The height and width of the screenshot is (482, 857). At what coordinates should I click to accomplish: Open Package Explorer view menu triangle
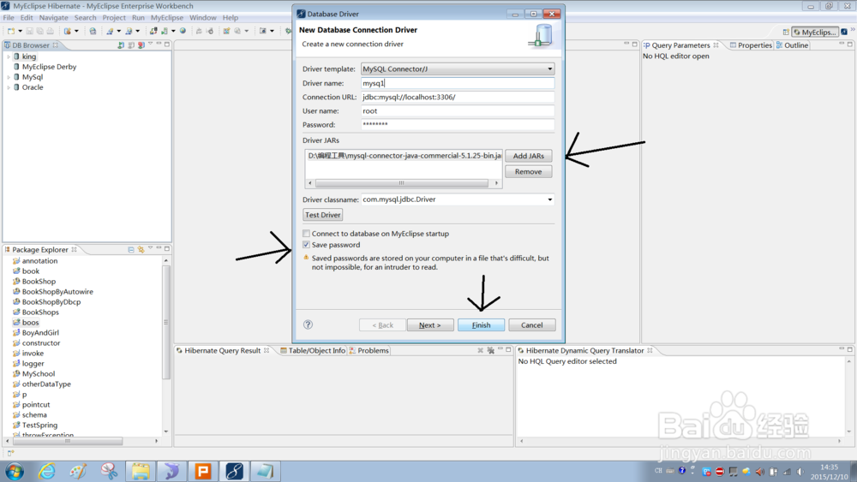(150, 248)
